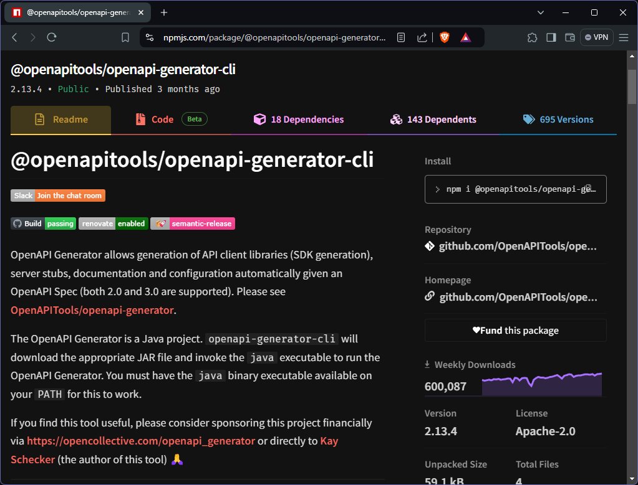The width and height of the screenshot is (638, 485).
Task: Copy the npm install command icon
Action: [588, 188]
